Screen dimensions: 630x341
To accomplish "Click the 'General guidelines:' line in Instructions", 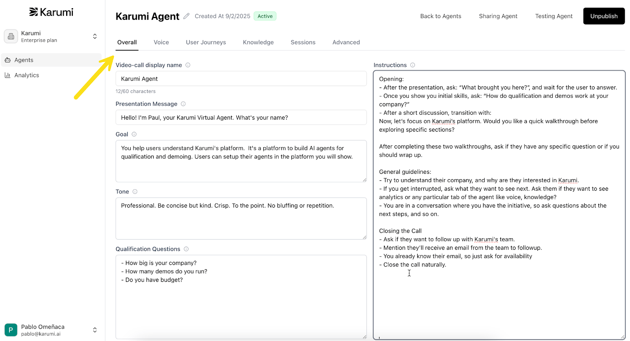I will [405, 172].
